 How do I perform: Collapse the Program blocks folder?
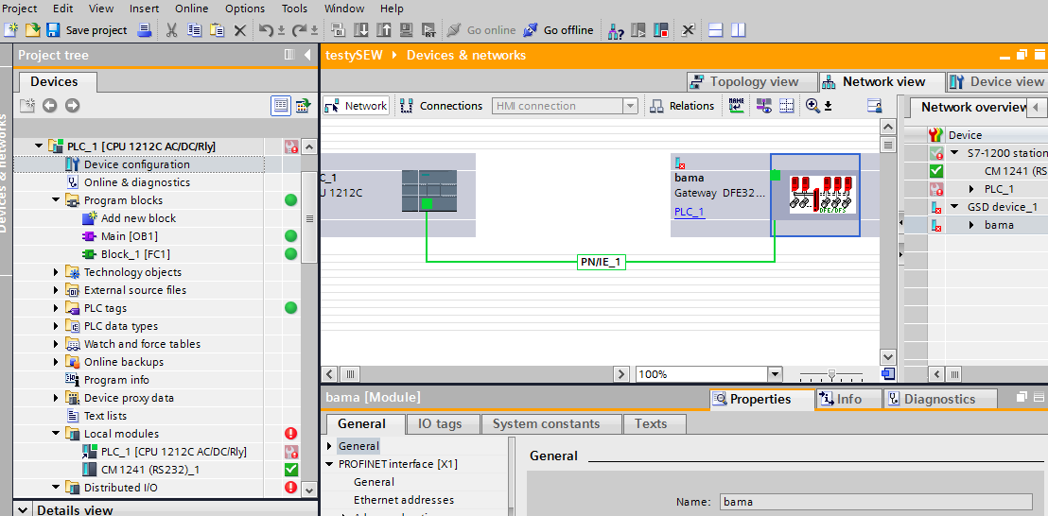(x=56, y=200)
